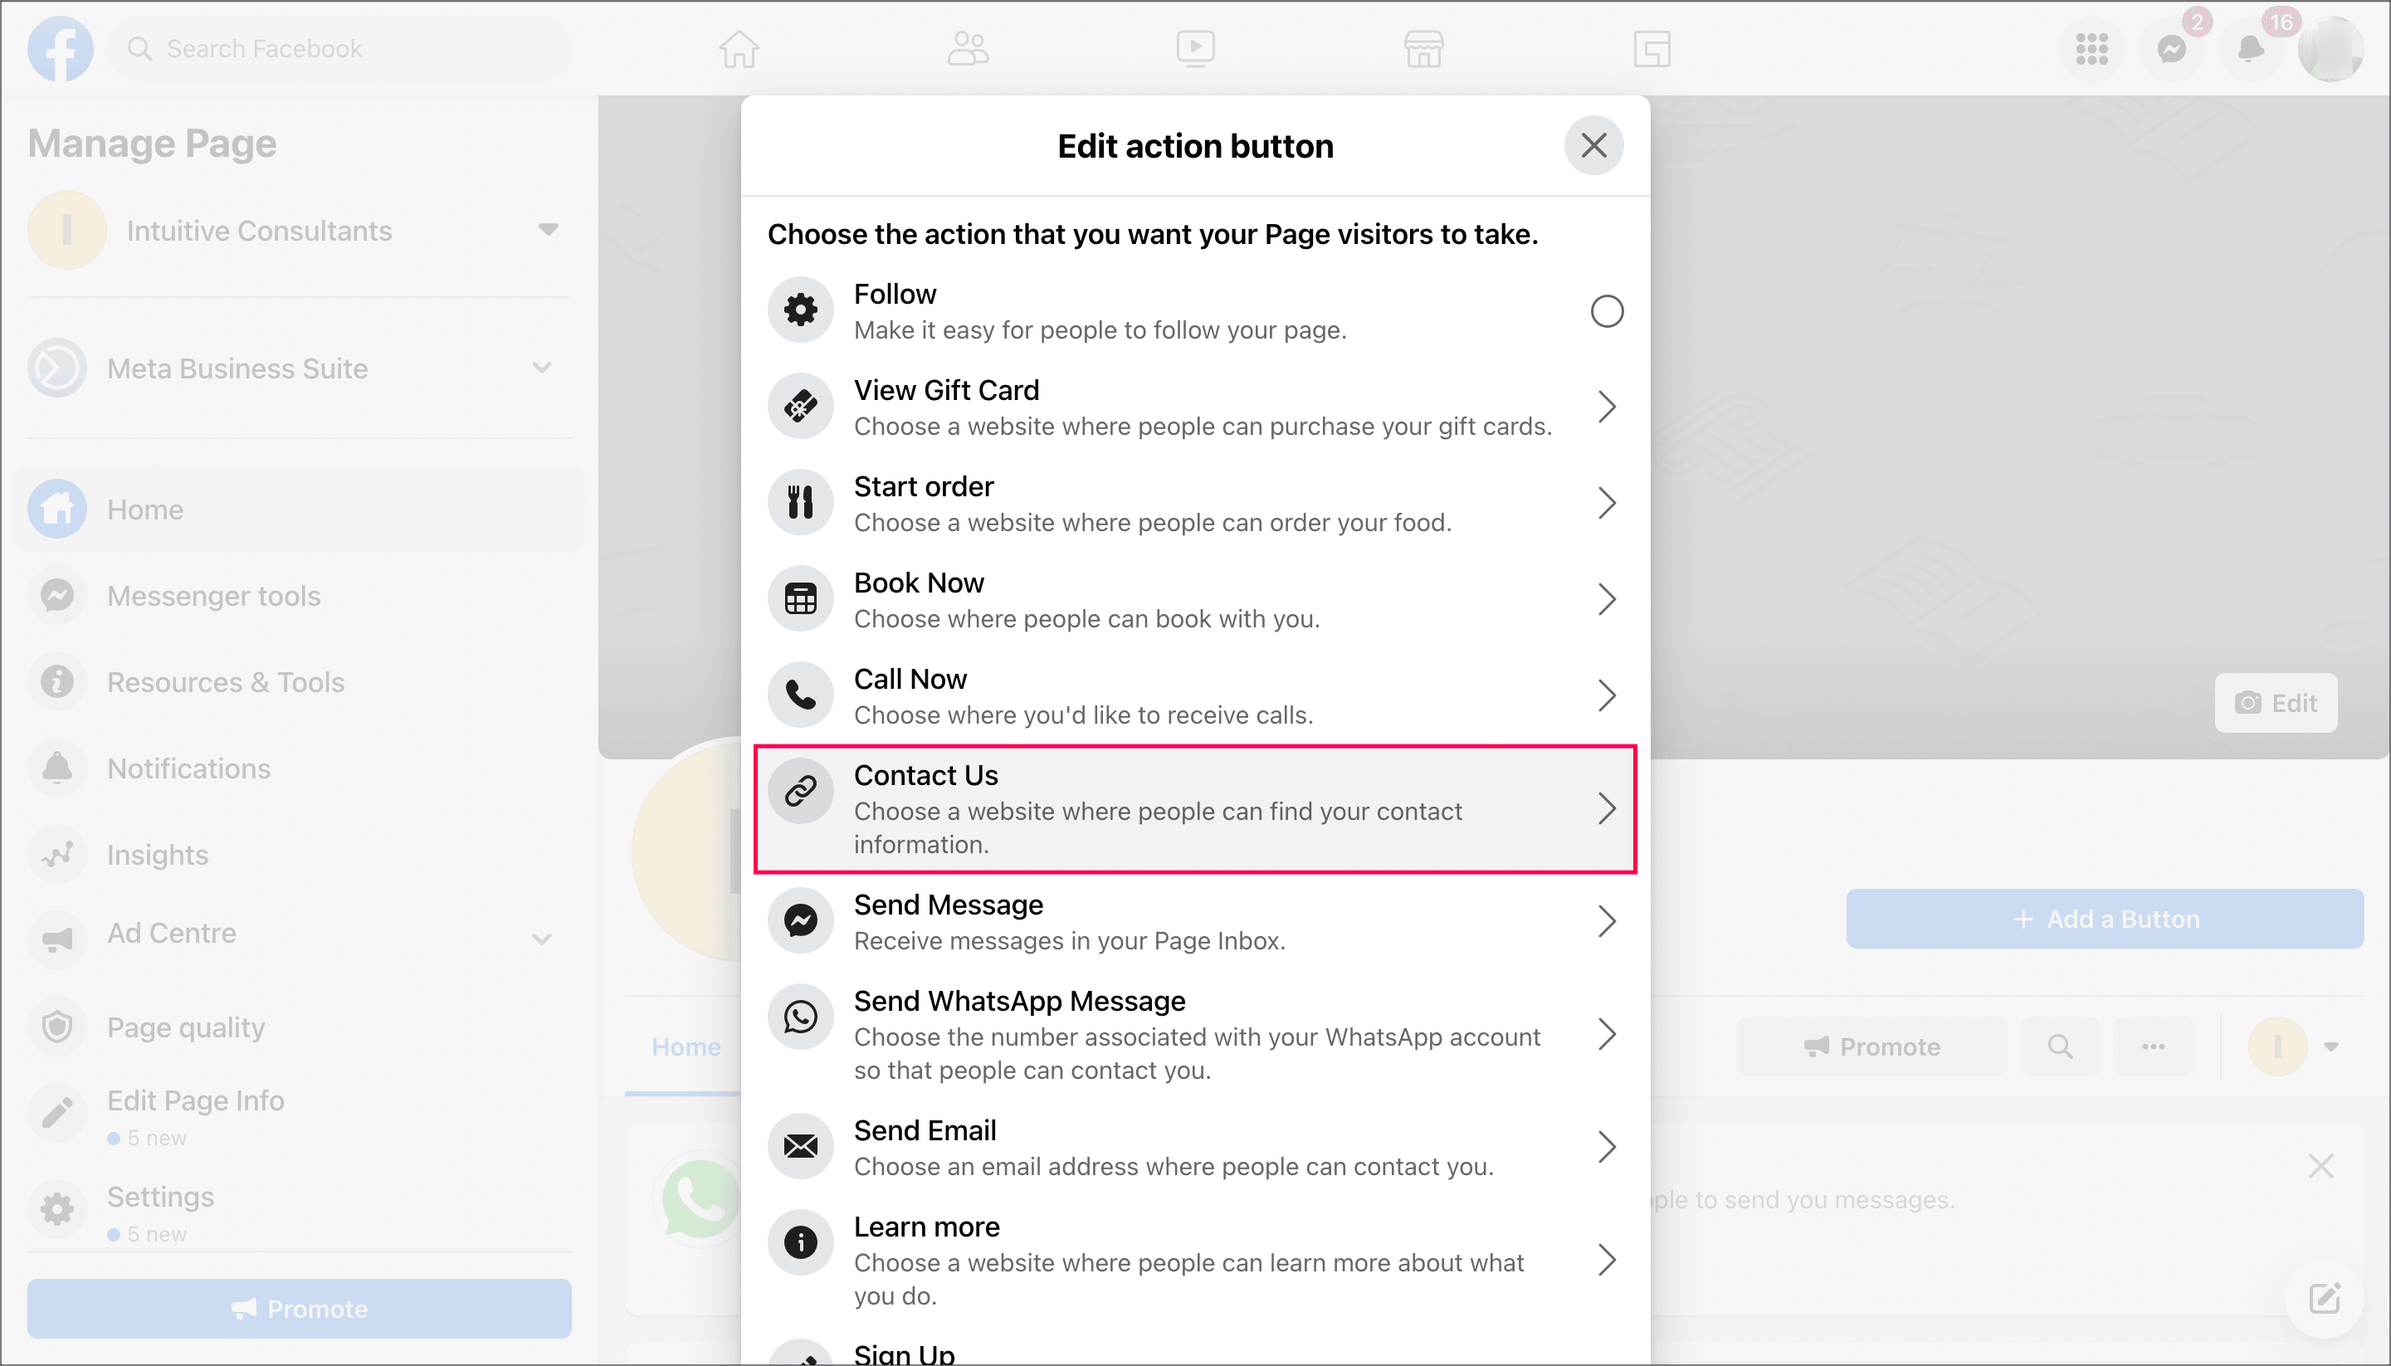
Task: Expand the Meta Business Suite chevron
Action: coord(541,368)
